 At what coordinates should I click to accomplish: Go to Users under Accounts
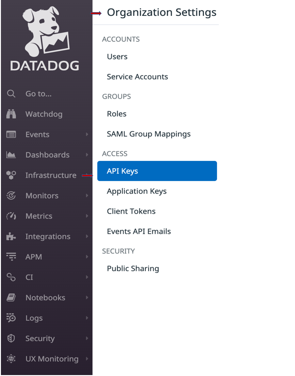[117, 57]
